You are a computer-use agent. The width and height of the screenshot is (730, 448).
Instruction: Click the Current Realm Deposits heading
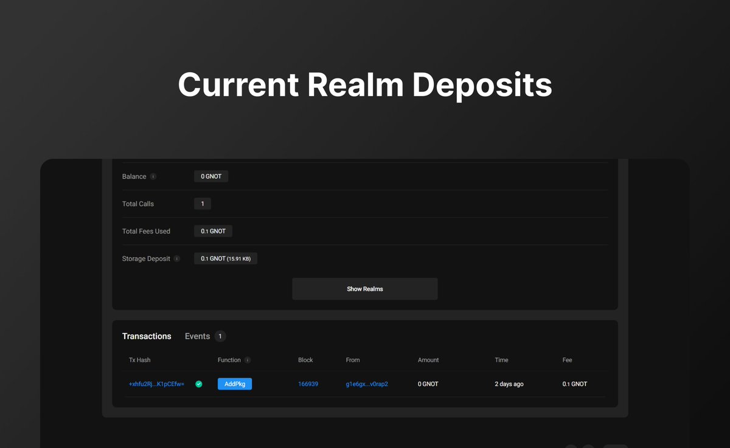point(365,84)
